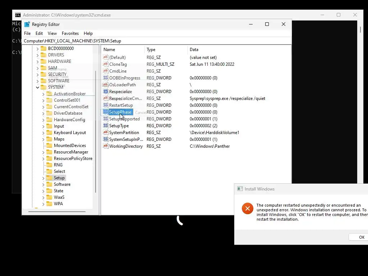This screenshot has height=276, width=368.
Task: Open the View menu
Action: 52,33
